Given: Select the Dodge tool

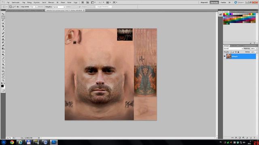Looking at the screenshot, I should pos(3,55).
